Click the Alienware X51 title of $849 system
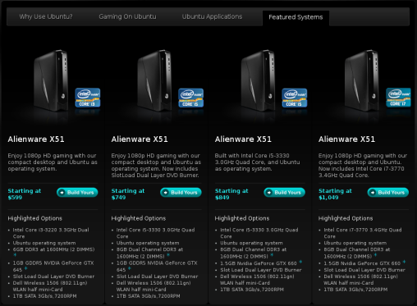417x306 pixels. pos(243,139)
